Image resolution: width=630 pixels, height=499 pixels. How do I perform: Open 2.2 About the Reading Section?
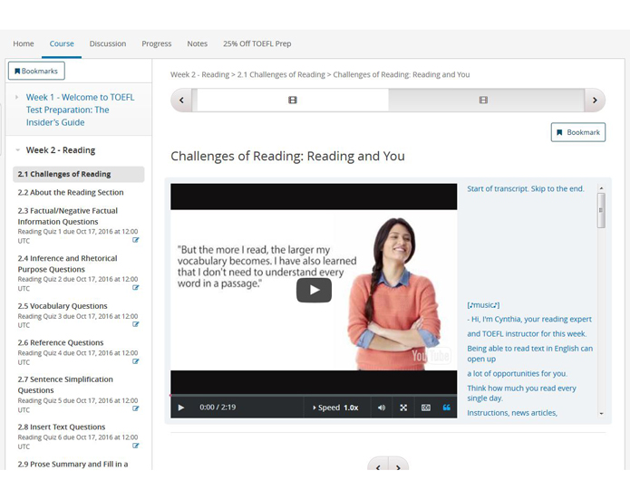71,192
